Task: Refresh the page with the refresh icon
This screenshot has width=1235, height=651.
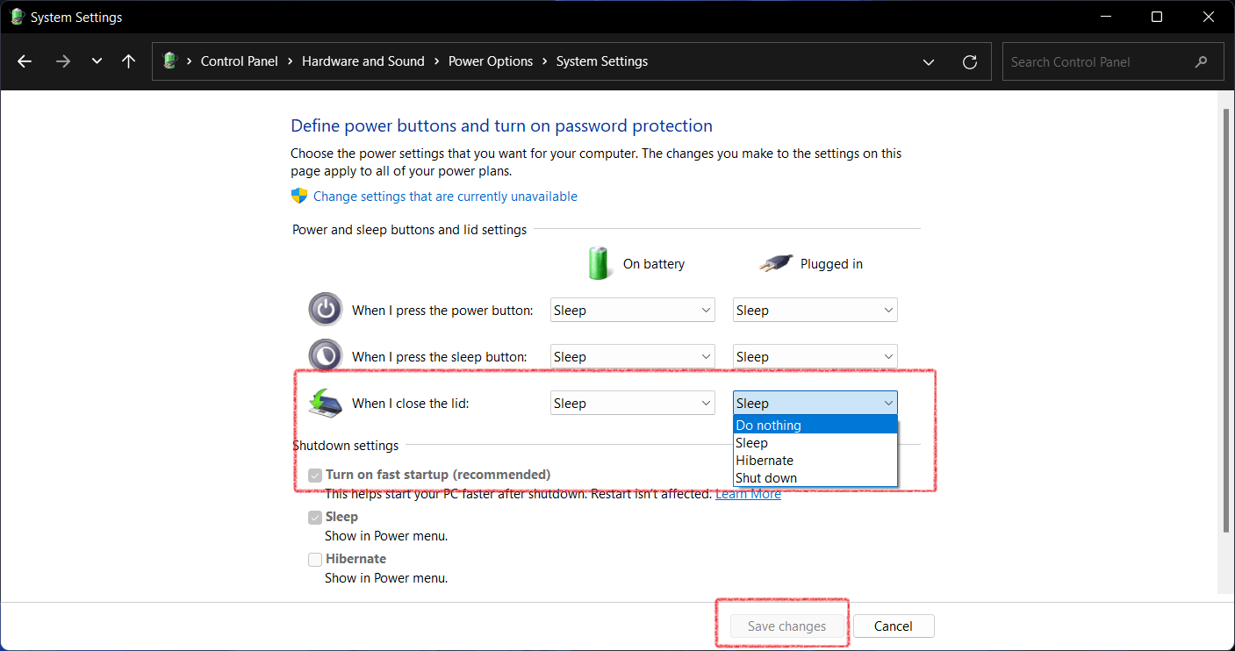Action: 970,62
